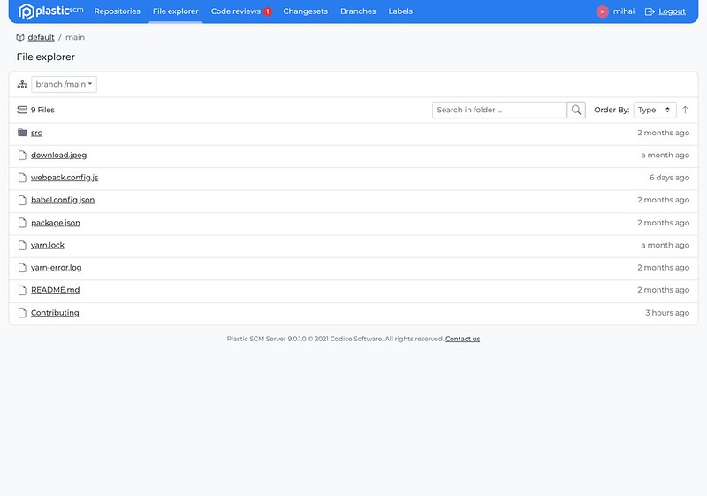Click the repository cube icon in breadcrumb
Viewport: 707px width, 496px height.
(x=20, y=37)
